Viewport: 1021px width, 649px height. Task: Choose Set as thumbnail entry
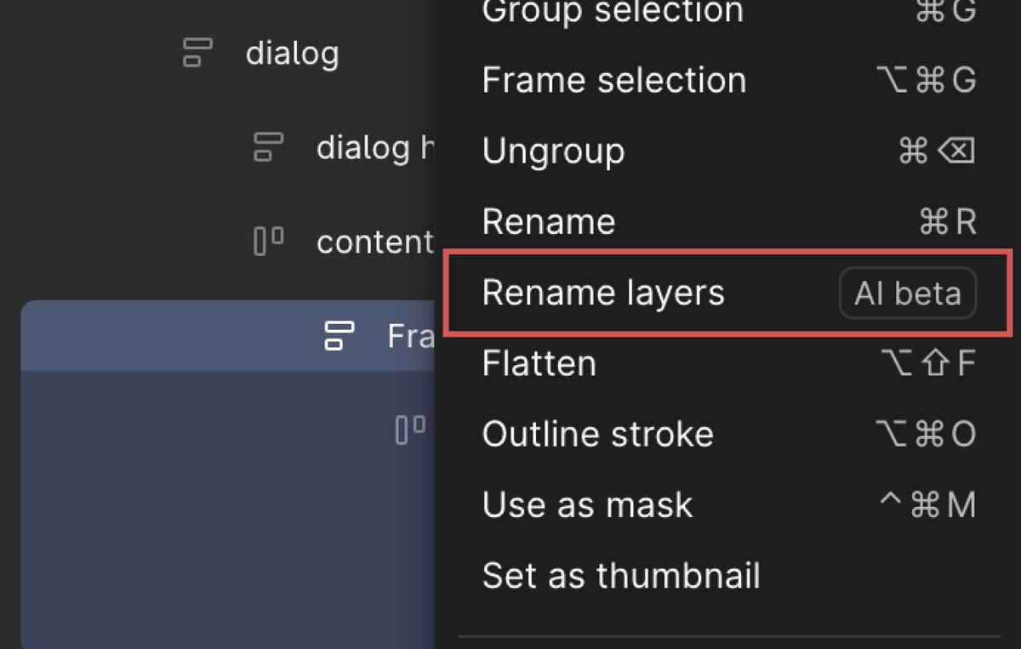pos(728,576)
